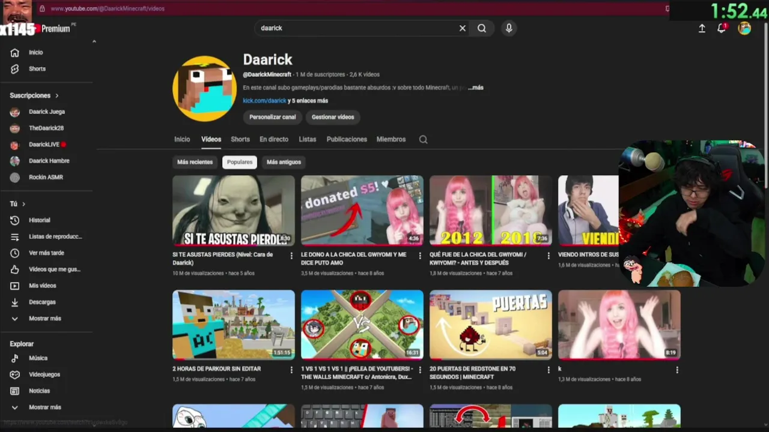This screenshot has width=769, height=432.
Task: Expand the Suscripciones section chevron
Action: 57,95
